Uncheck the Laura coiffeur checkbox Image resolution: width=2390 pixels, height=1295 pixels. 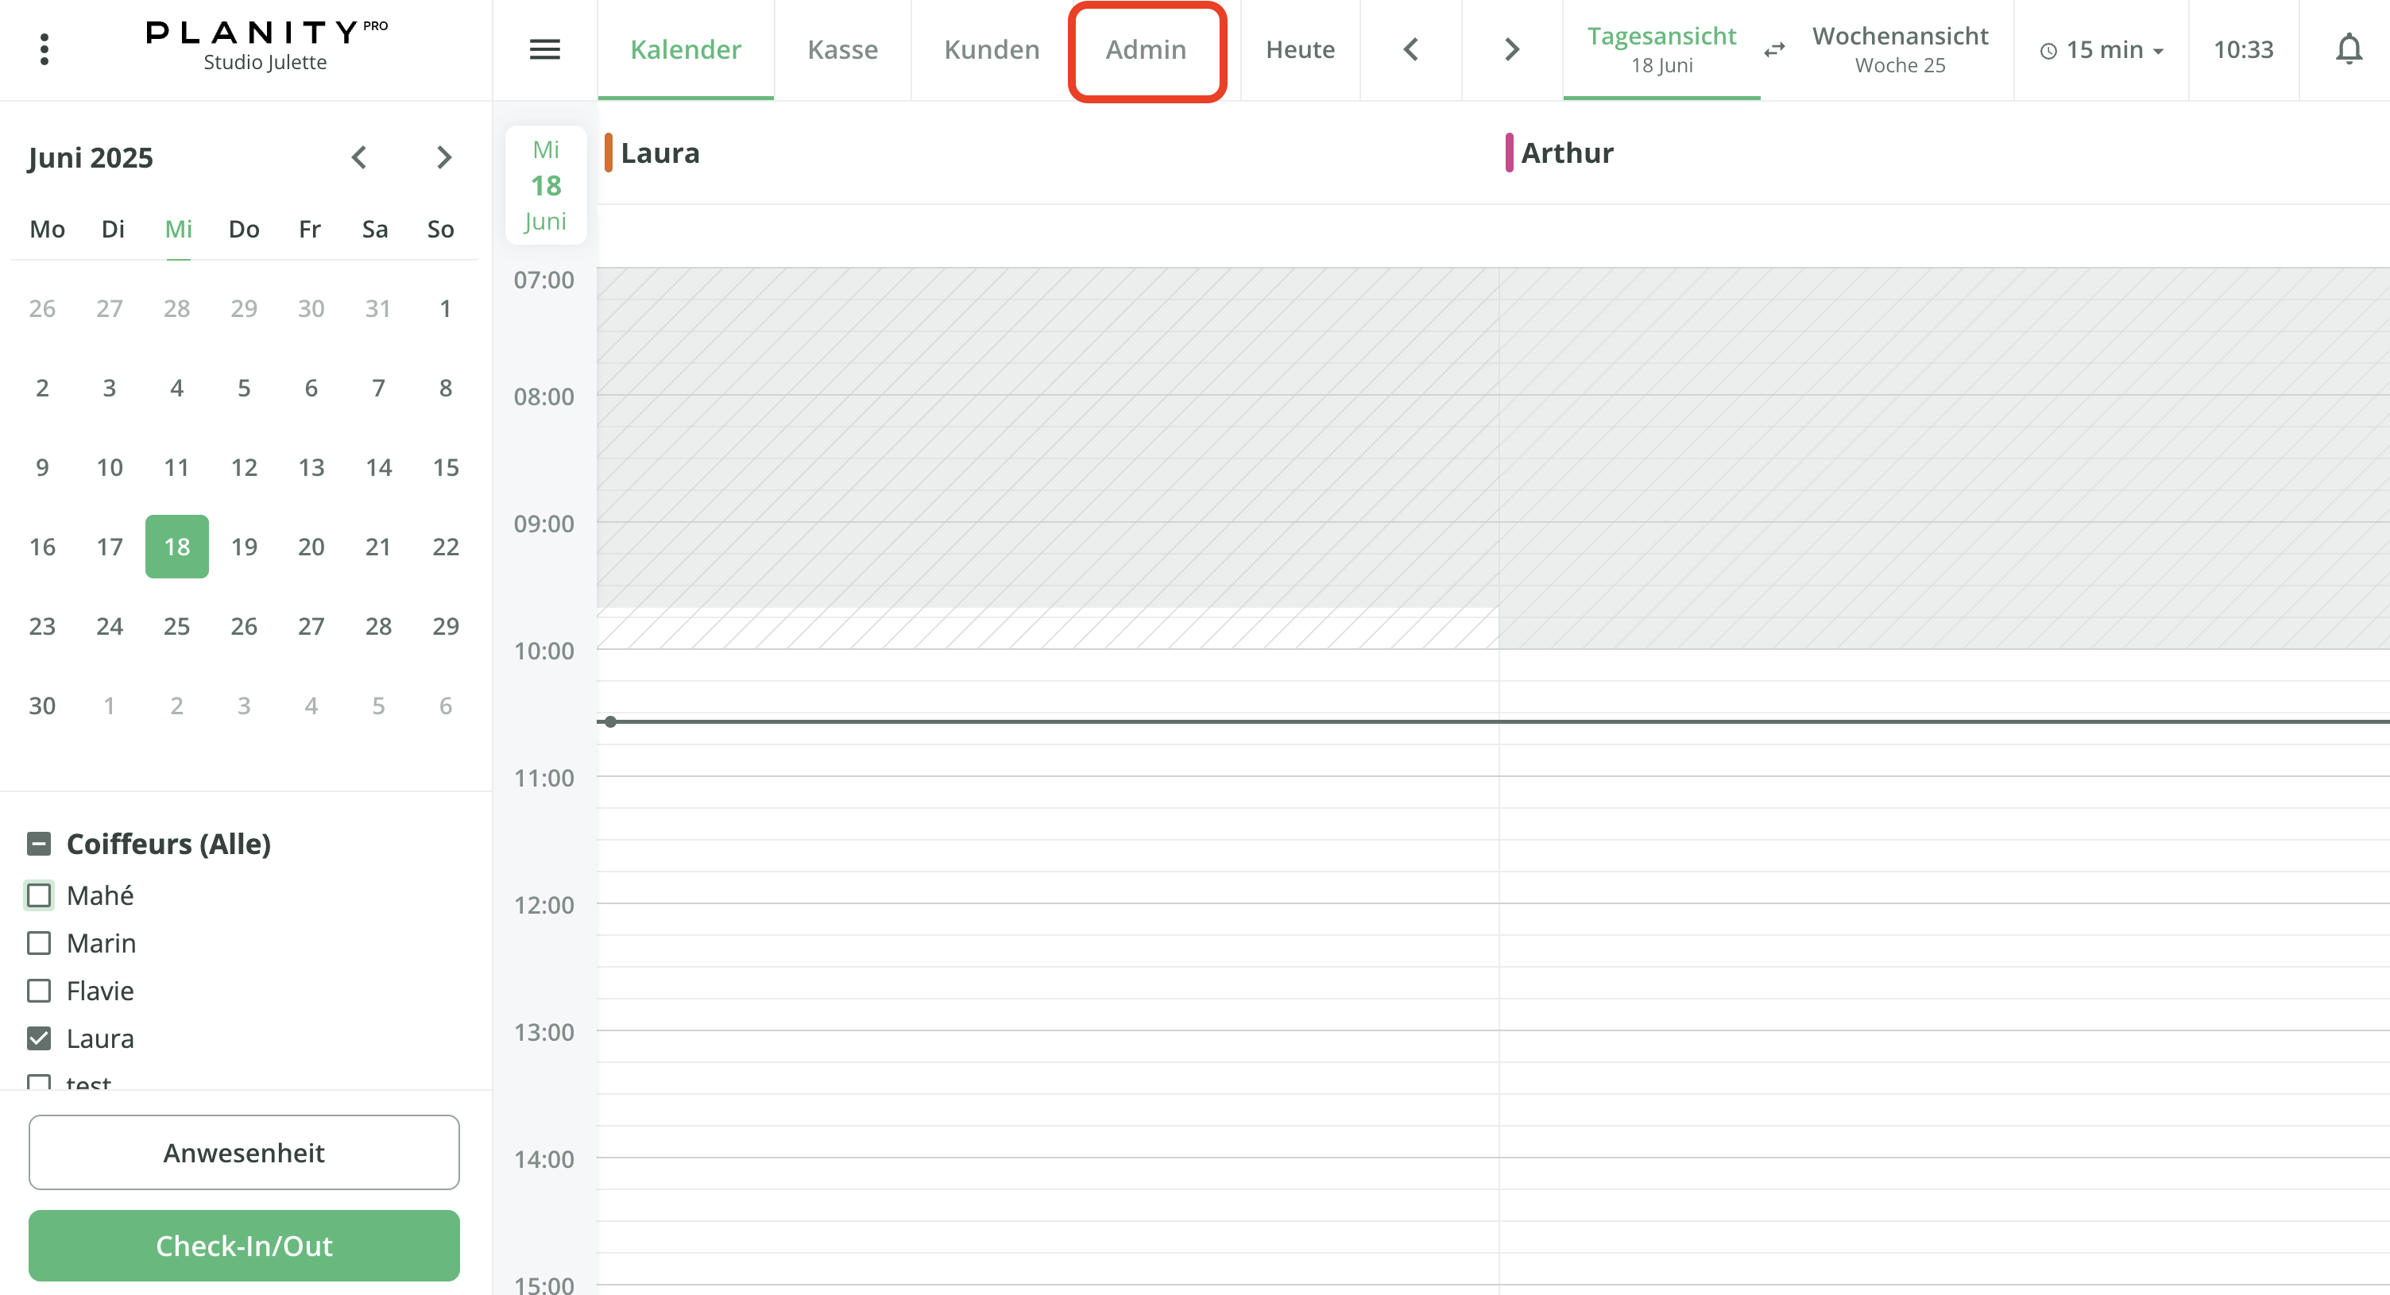click(39, 1038)
